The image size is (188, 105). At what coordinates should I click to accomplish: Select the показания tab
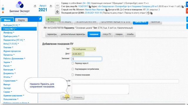(x=94, y=34)
